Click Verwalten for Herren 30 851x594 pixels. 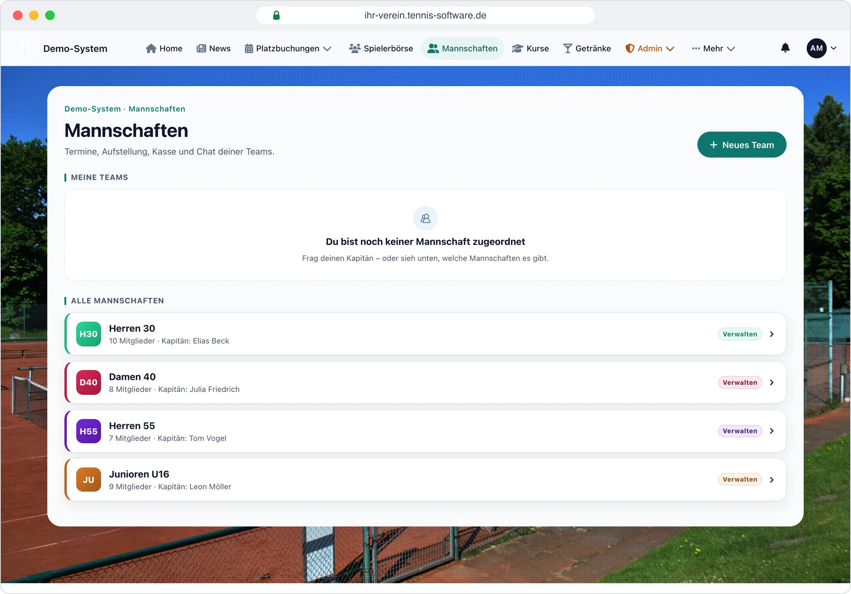740,334
